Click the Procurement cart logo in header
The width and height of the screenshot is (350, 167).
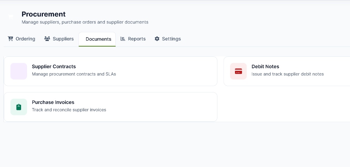pyautogui.click(x=11, y=17)
